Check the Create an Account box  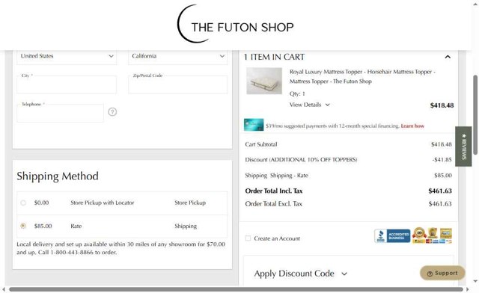(248, 238)
